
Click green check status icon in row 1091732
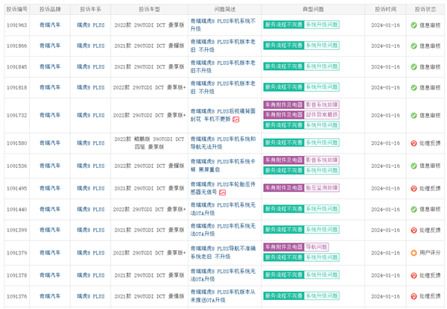pos(413,116)
